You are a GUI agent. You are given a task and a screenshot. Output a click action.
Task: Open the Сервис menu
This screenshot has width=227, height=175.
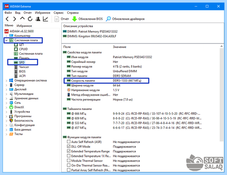(x=59, y=13)
